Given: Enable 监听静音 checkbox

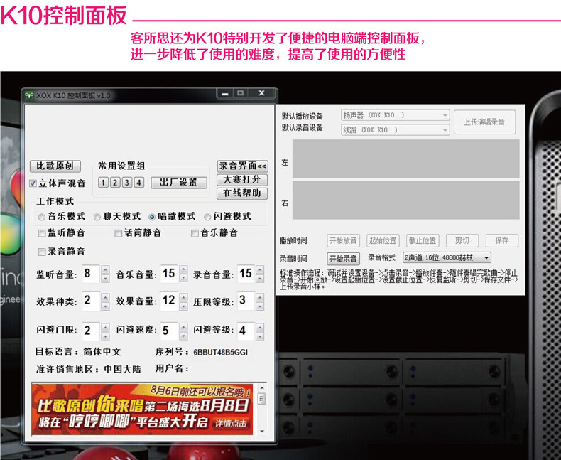Looking at the screenshot, I should point(42,234).
